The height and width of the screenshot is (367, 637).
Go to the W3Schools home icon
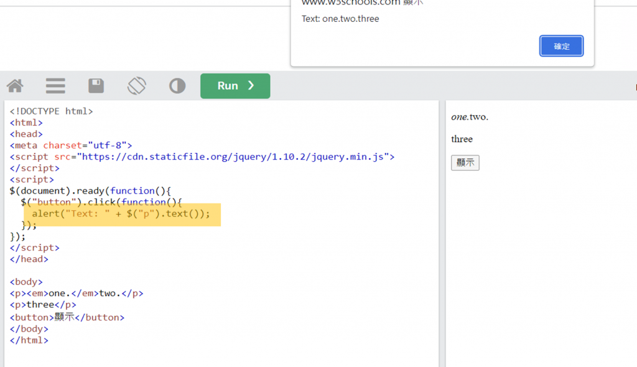[x=15, y=86]
